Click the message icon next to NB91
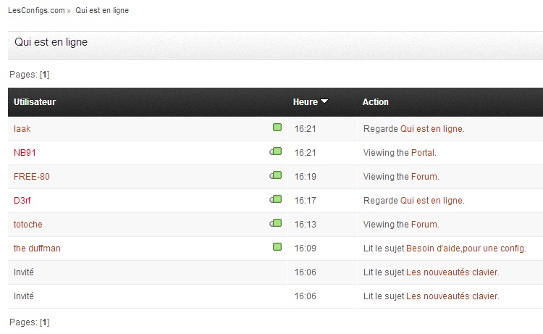This screenshot has height=334, width=543. pyautogui.click(x=276, y=151)
